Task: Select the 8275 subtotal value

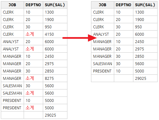Action: [49, 78]
